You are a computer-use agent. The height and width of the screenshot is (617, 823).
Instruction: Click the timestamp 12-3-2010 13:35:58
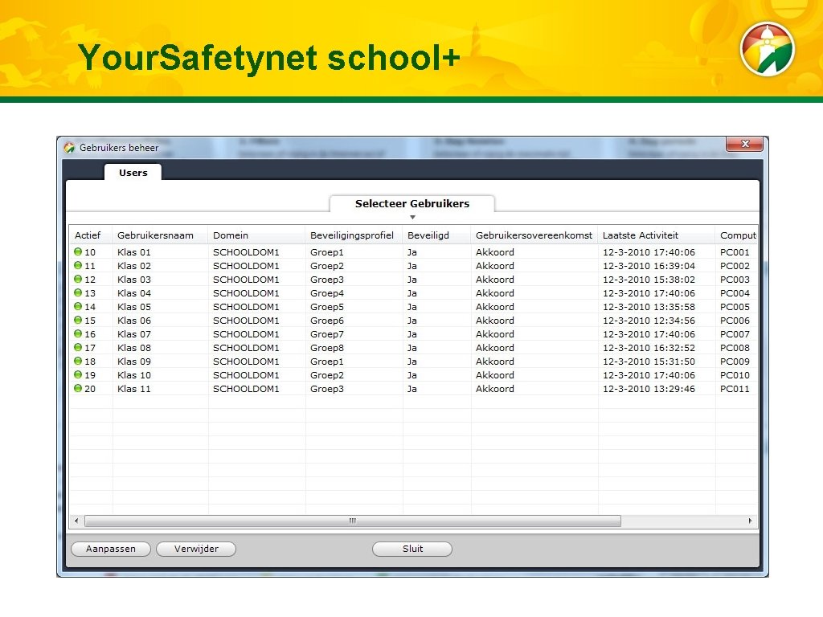pyautogui.click(x=649, y=307)
